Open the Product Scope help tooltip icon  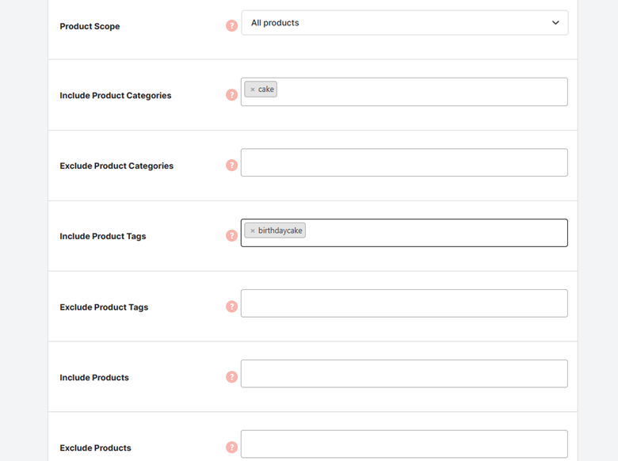point(231,26)
